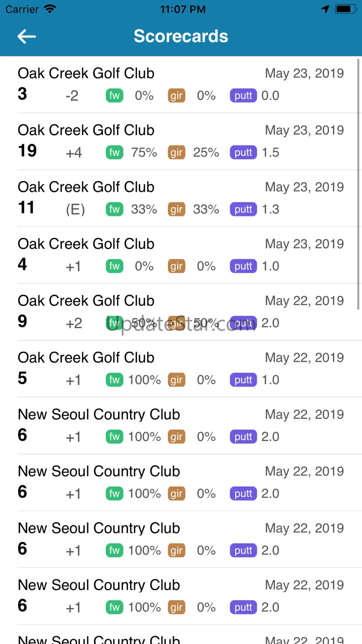Open the Oak Creek scorecard with score 4

coord(181,255)
